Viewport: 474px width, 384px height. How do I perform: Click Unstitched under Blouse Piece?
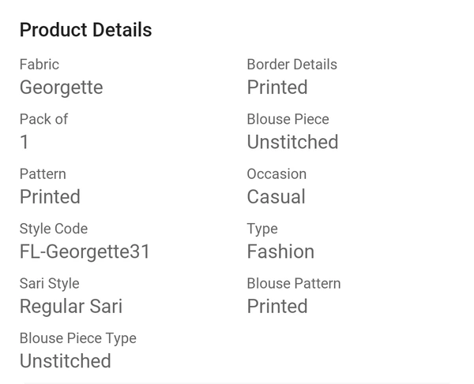[x=292, y=142]
